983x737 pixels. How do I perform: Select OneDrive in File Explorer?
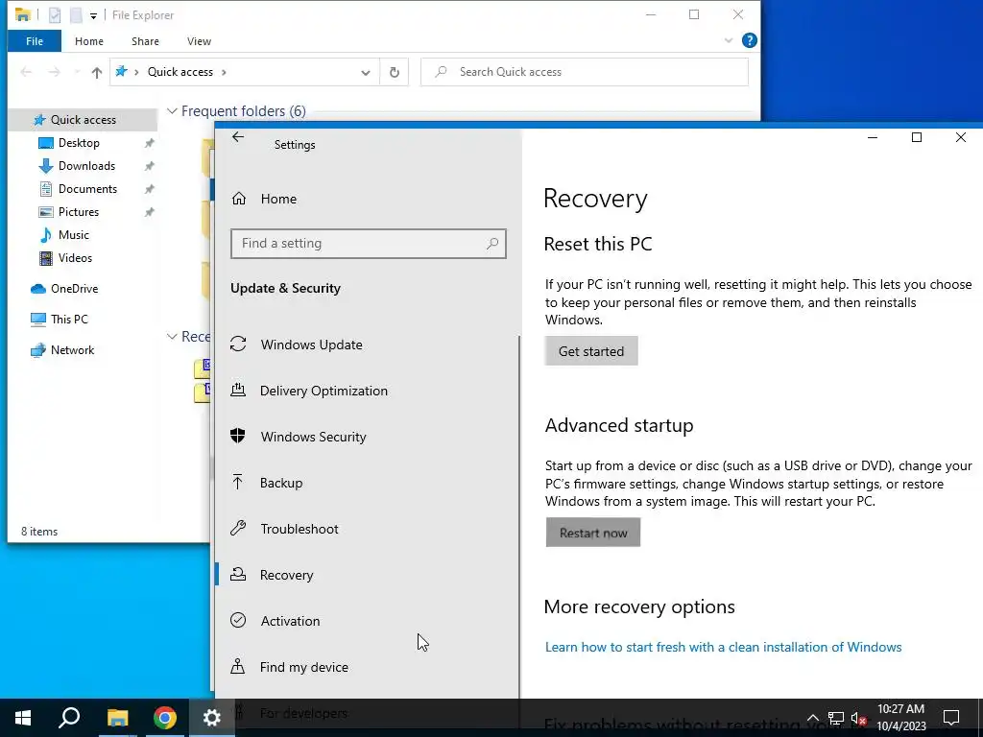[73, 289]
